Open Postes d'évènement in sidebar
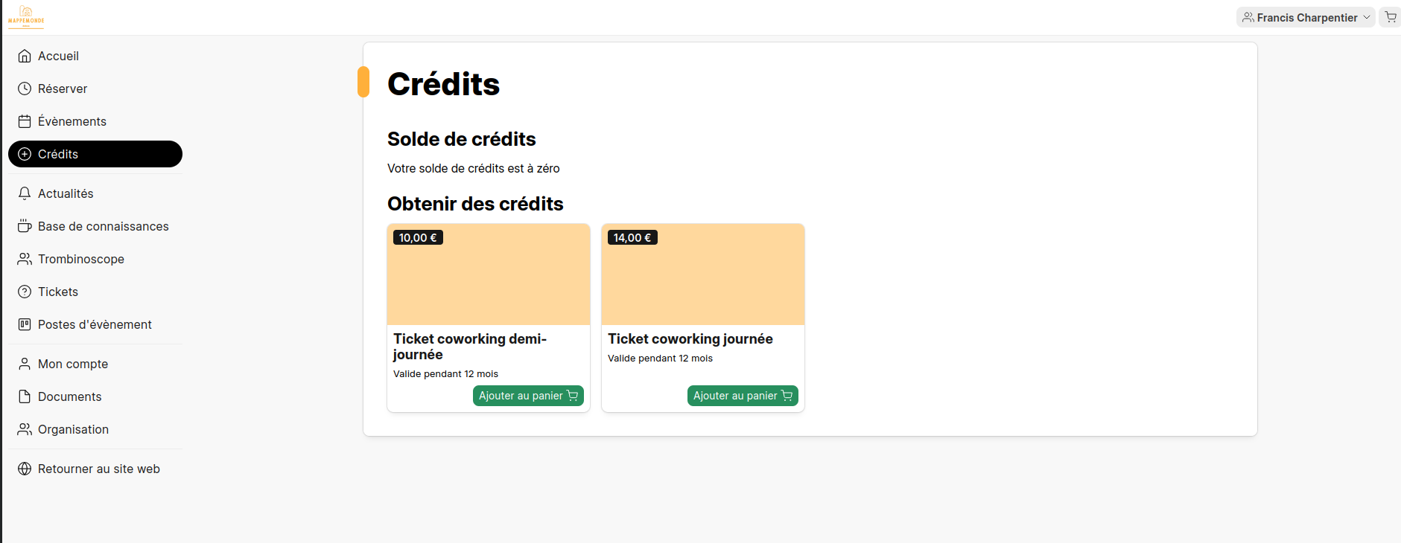The width and height of the screenshot is (1401, 543). [x=95, y=324]
